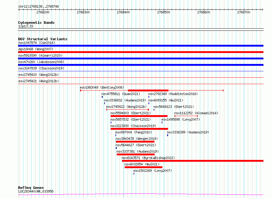
Task: Open nsv5919390 (Almarri2020) variant label
Action: pos(40,55)
